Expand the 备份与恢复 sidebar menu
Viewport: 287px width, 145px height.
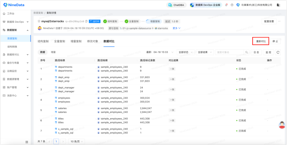click(15, 63)
